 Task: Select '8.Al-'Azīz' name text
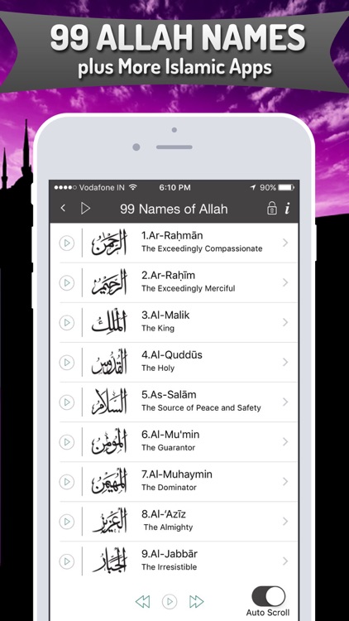click(164, 514)
